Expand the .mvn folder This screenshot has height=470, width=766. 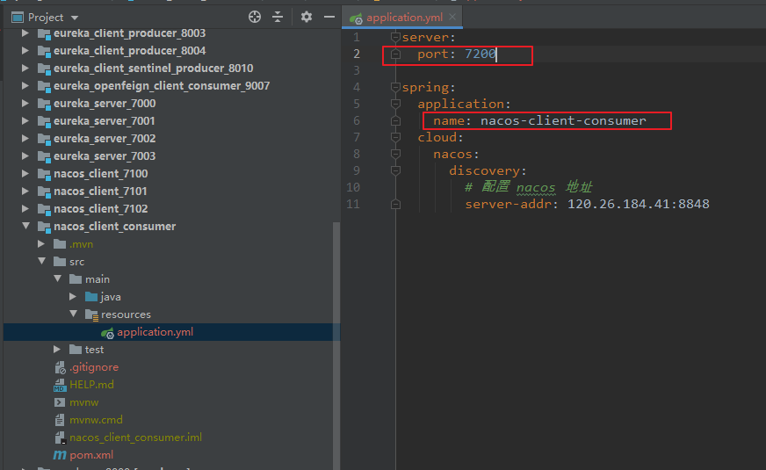tap(41, 244)
